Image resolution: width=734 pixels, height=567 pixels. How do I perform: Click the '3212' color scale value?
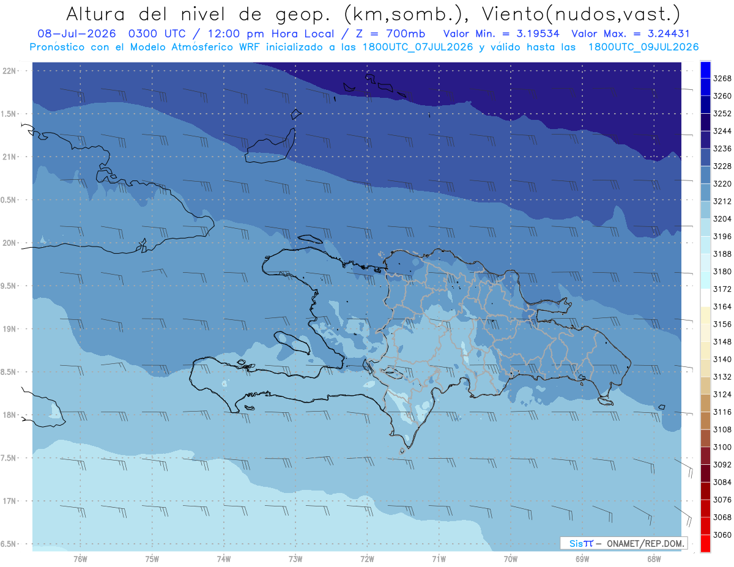coord(722,201)
